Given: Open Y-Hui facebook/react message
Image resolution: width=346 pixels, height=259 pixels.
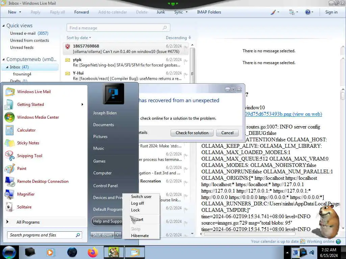Looking at the screenshot, I should (126, 76).
